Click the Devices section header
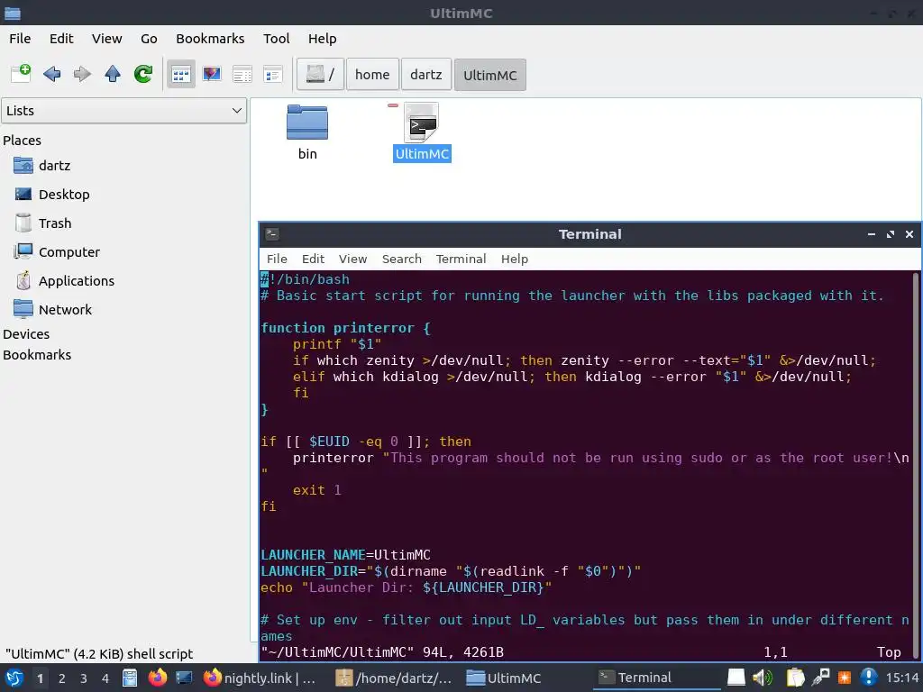This screenshot has height=692, width=923. (26, 334)
